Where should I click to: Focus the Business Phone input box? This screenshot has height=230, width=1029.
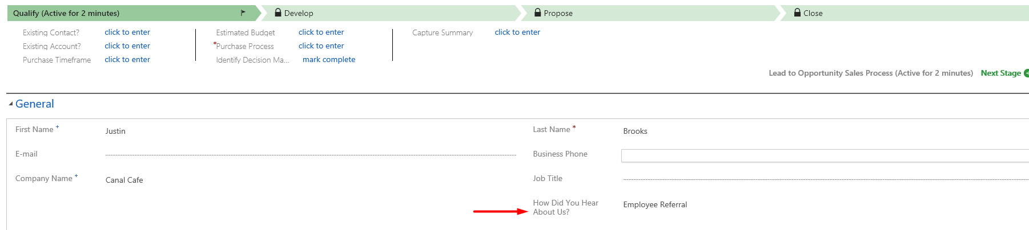(825, 155)
